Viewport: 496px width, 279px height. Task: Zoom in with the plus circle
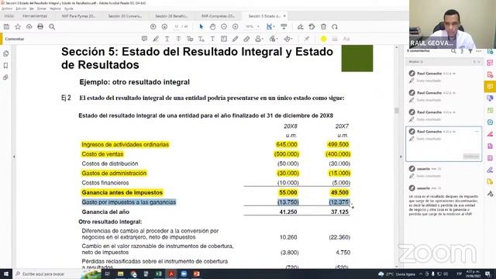[236, 27]
